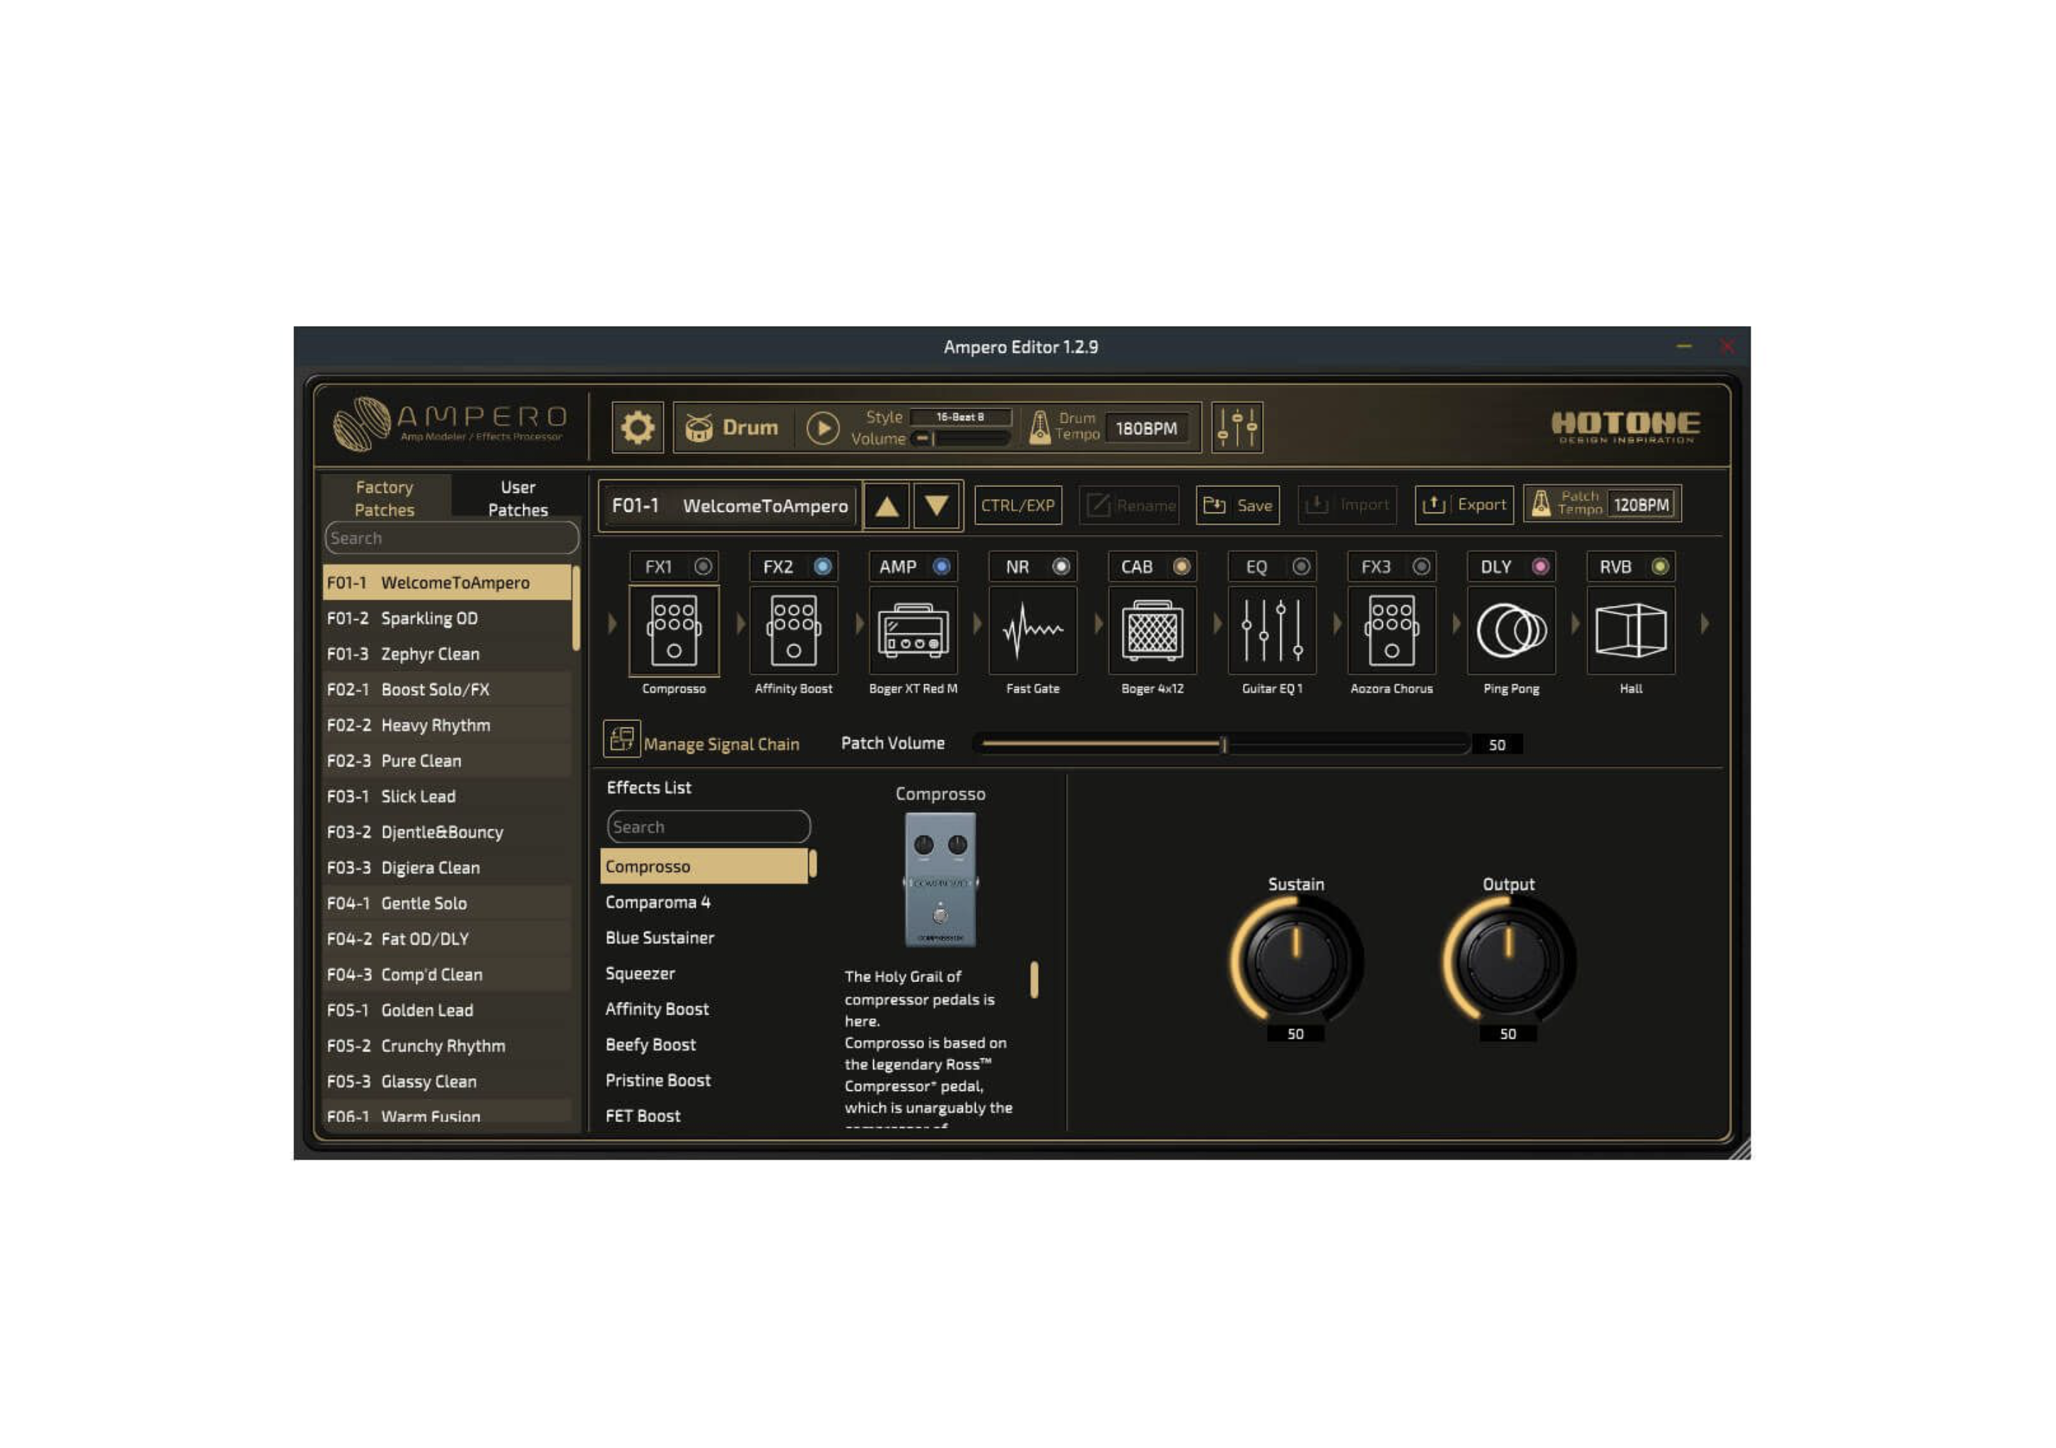Image resolution: width=2056 pixels, height=1448 pixels.
Task: Select the Affinity Boost pedal in the FX2 slot
Action: click(793, 631)
